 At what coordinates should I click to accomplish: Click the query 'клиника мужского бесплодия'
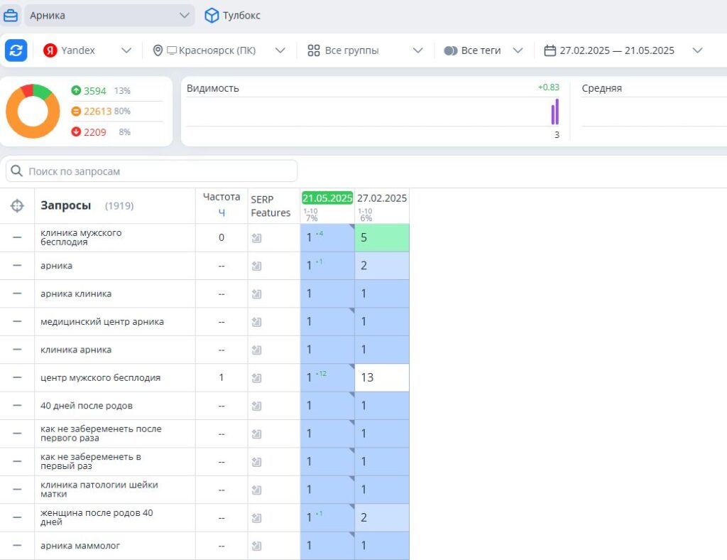(81, 237)
